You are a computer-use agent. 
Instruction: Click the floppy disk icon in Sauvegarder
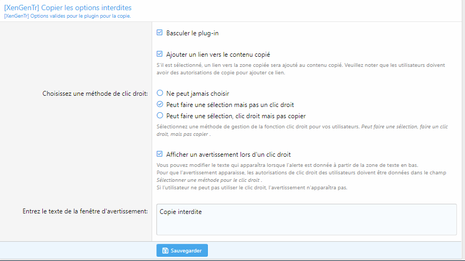click(166, 250)
